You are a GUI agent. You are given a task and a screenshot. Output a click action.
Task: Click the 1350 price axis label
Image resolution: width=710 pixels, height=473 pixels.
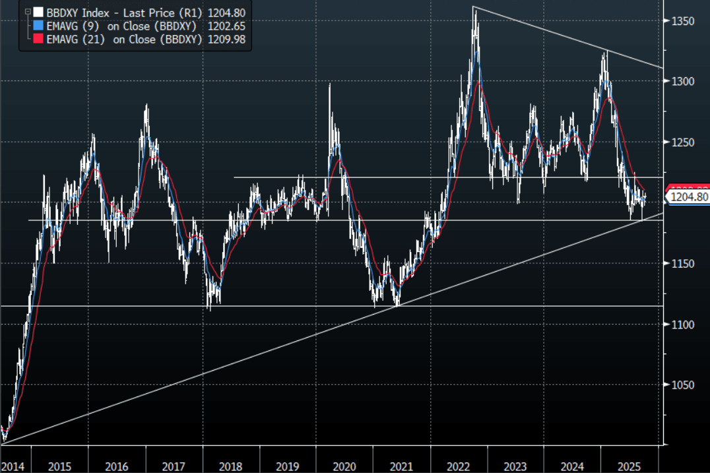pyautogui.click(x=682, y=21)
